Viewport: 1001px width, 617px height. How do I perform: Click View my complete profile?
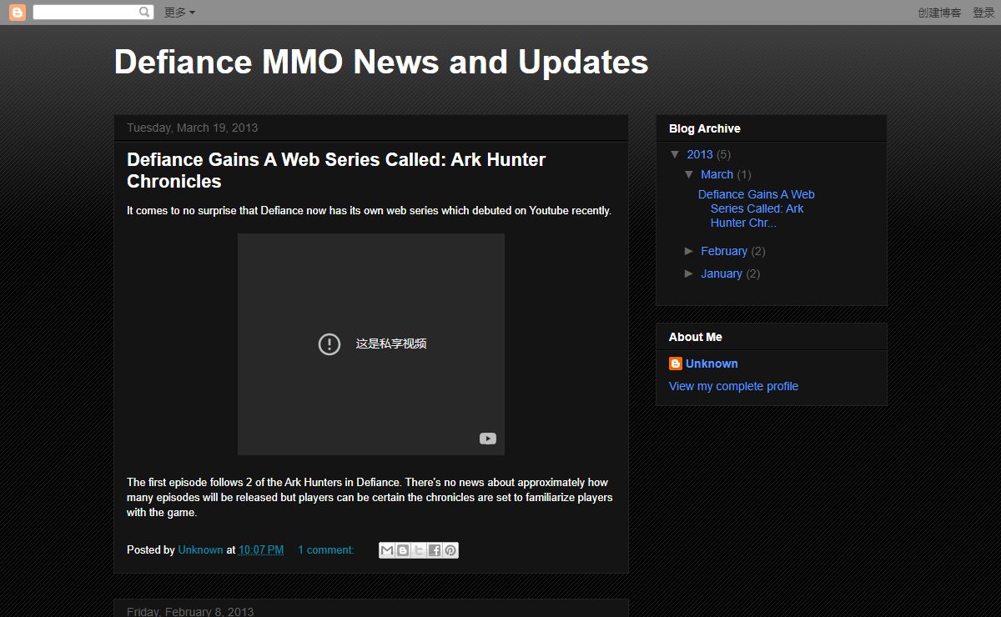pyautogui.click(x=733, y=386)
